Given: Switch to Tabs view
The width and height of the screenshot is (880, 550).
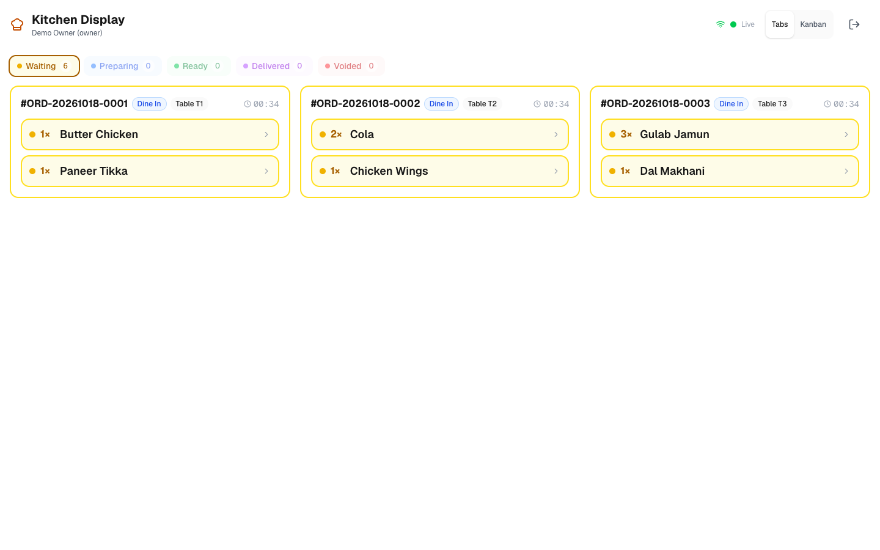Looking at the screenshot, I should (780, 24).
